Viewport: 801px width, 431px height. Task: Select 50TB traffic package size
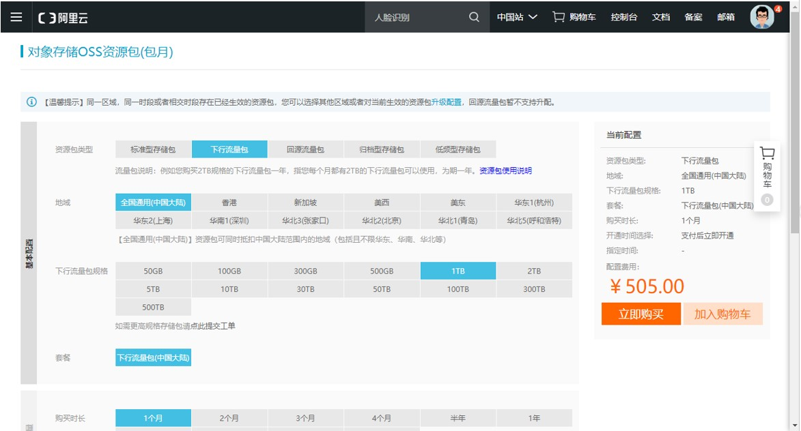[x=382, y=289]
